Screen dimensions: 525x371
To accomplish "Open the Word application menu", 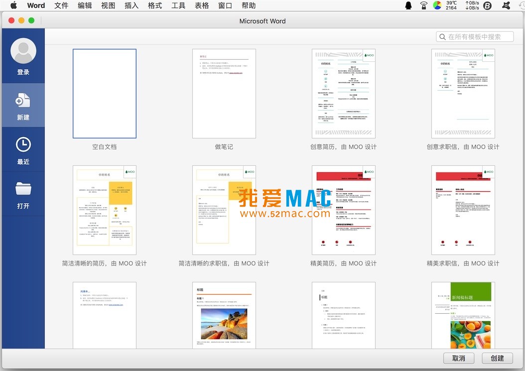I will (36, 5).
